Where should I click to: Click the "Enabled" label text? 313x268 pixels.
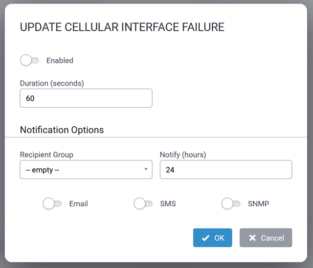coord(60,61)
